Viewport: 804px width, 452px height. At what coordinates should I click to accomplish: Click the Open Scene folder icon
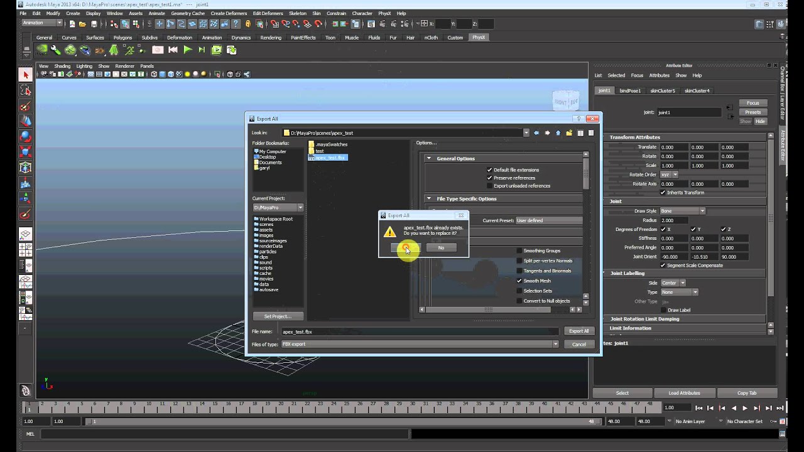point(83,24)
